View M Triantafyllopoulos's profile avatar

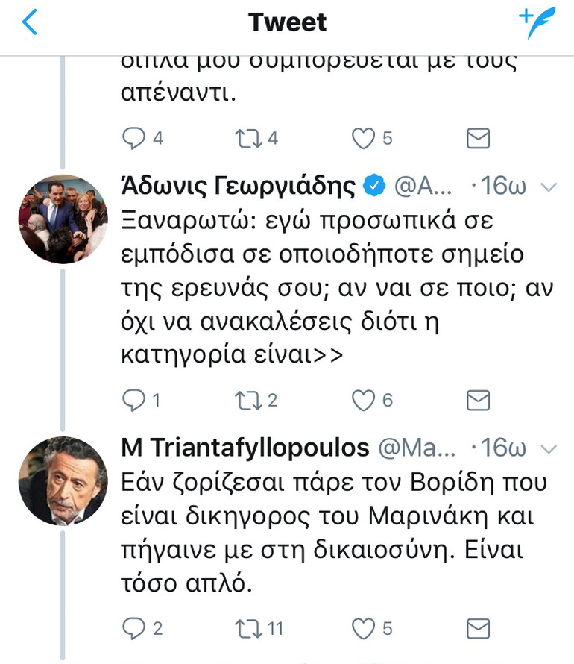click(x=63, y=481)
